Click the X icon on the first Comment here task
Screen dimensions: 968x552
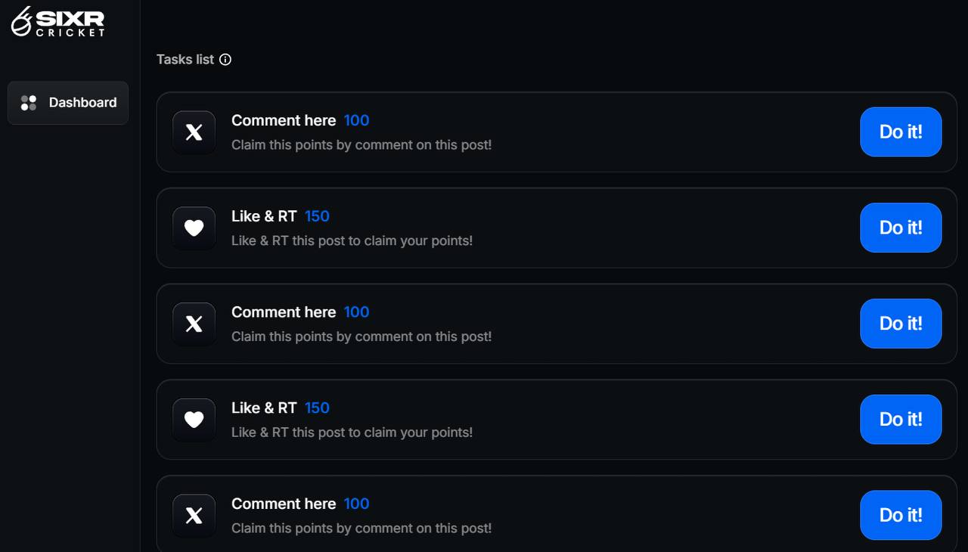(194, 132)
